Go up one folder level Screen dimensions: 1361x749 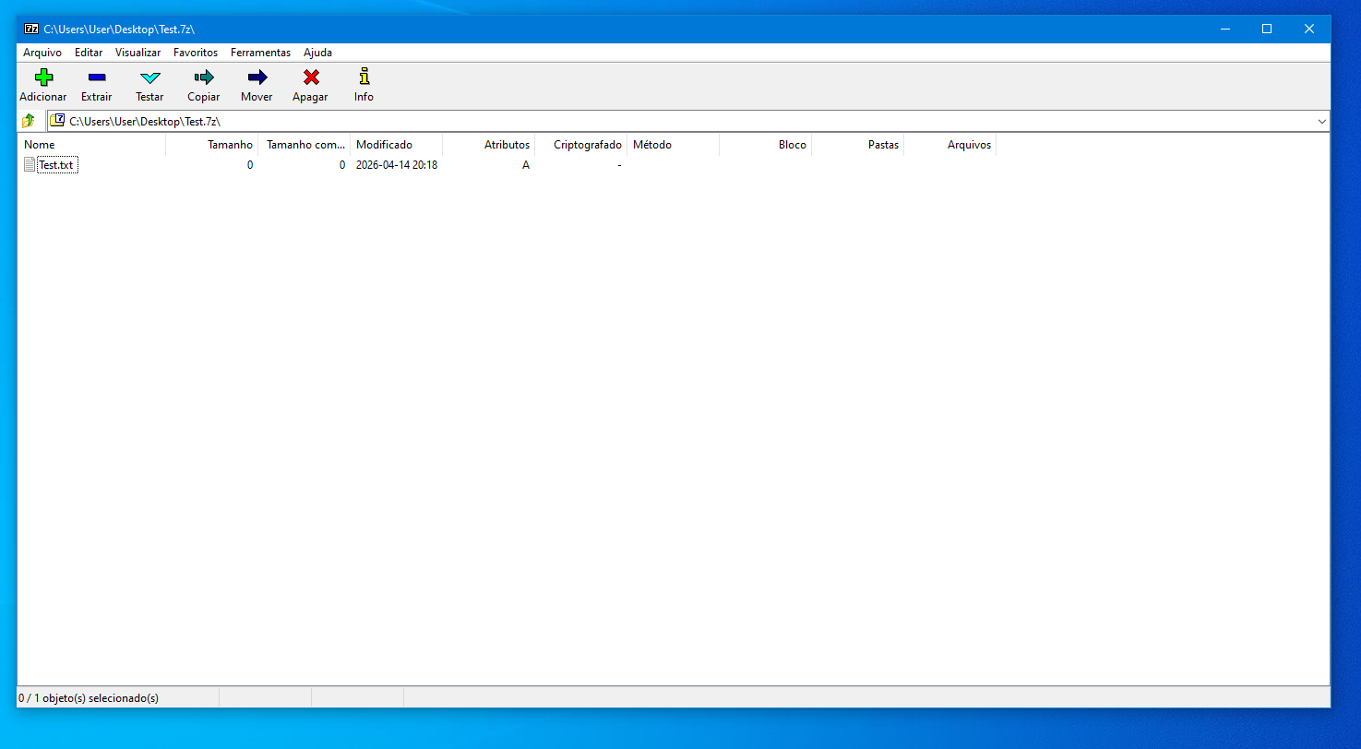pos(29,121)
